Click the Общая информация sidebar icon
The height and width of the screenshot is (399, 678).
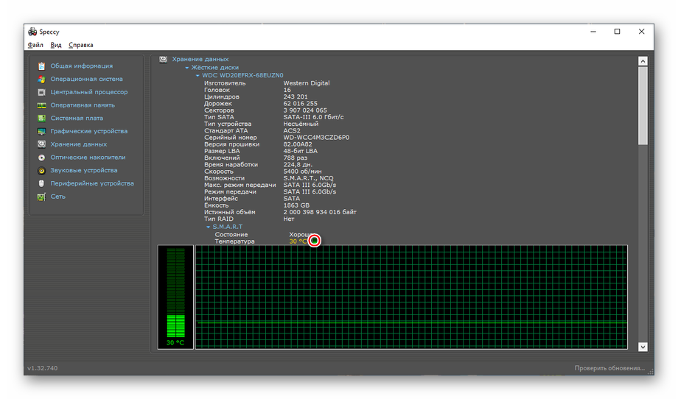pos(42,66)
